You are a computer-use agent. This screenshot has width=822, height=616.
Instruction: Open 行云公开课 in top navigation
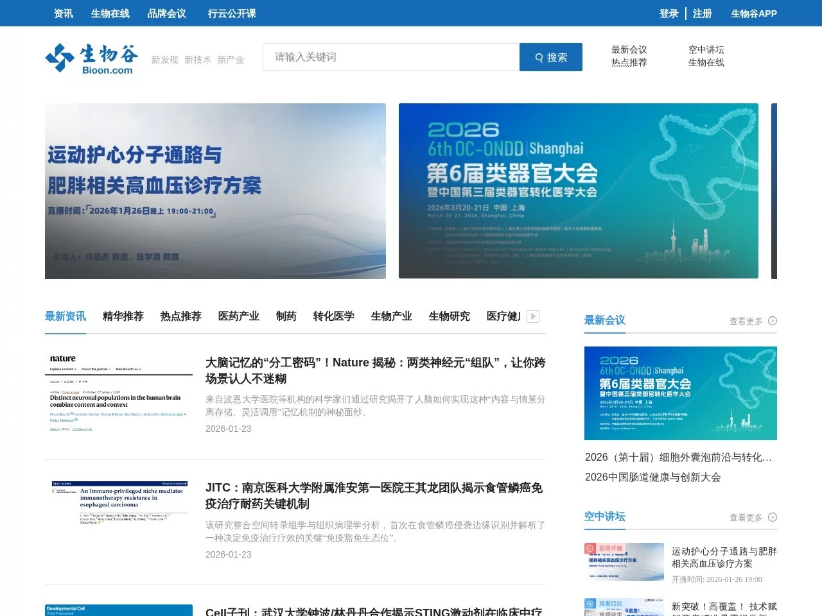[232, 13]
